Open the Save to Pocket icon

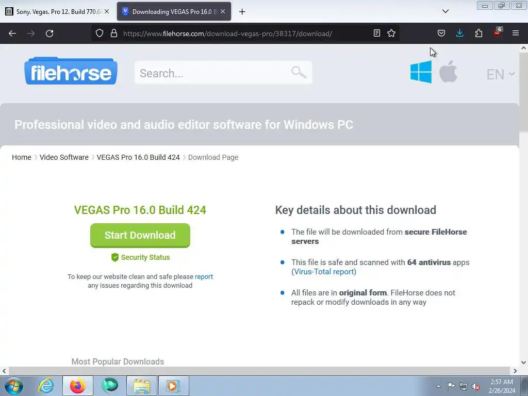coord(441,33)
